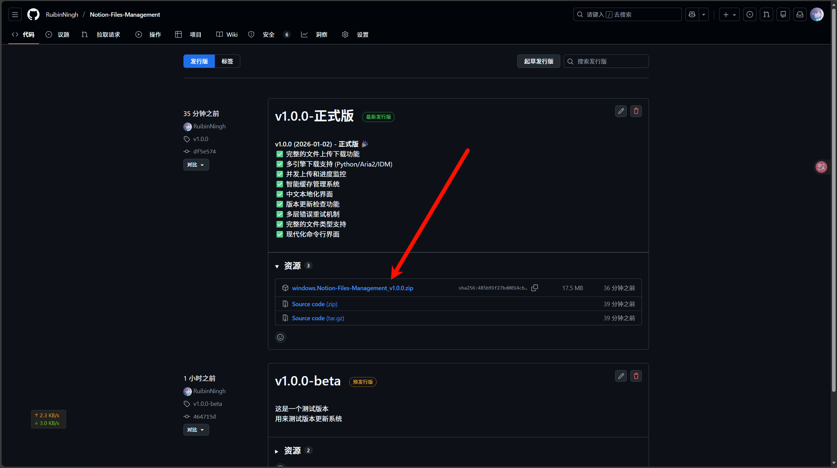Open the hamburger navigation menu
Screen dimensions: 837x468
point(15,14)
